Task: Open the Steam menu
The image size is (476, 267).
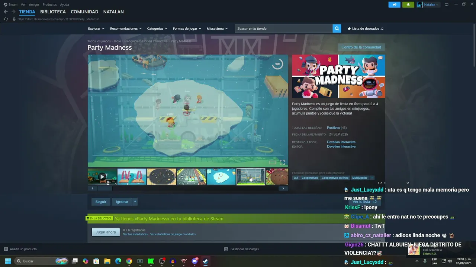Action: pyautogui.click(x=13, y=4)
